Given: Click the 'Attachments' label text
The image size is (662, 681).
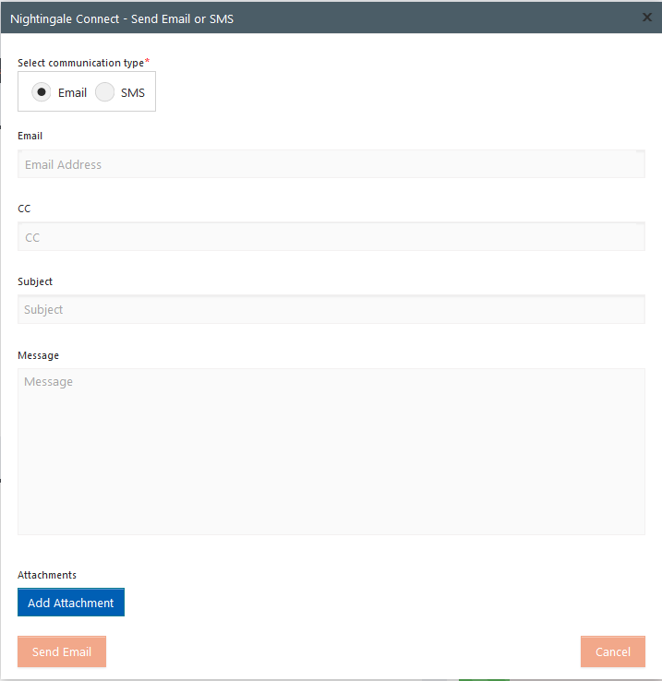Looking at the screenshot, I should [x=47, y=575].
